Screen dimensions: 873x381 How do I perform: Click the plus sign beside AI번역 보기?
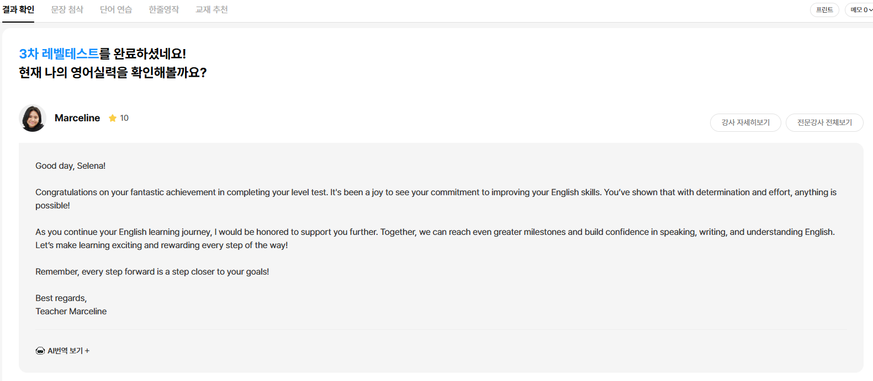pyautogui.click(x=87, y=351)
